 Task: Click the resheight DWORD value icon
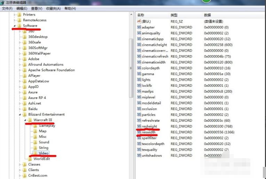click(x=139, y=126)
